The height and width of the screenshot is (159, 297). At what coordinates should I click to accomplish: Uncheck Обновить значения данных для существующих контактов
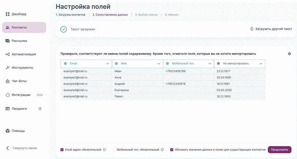coord(172,150)
